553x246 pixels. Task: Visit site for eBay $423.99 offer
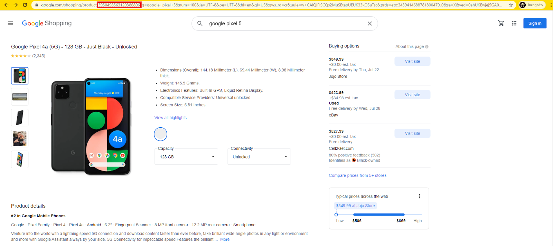[x=412, y=95]
